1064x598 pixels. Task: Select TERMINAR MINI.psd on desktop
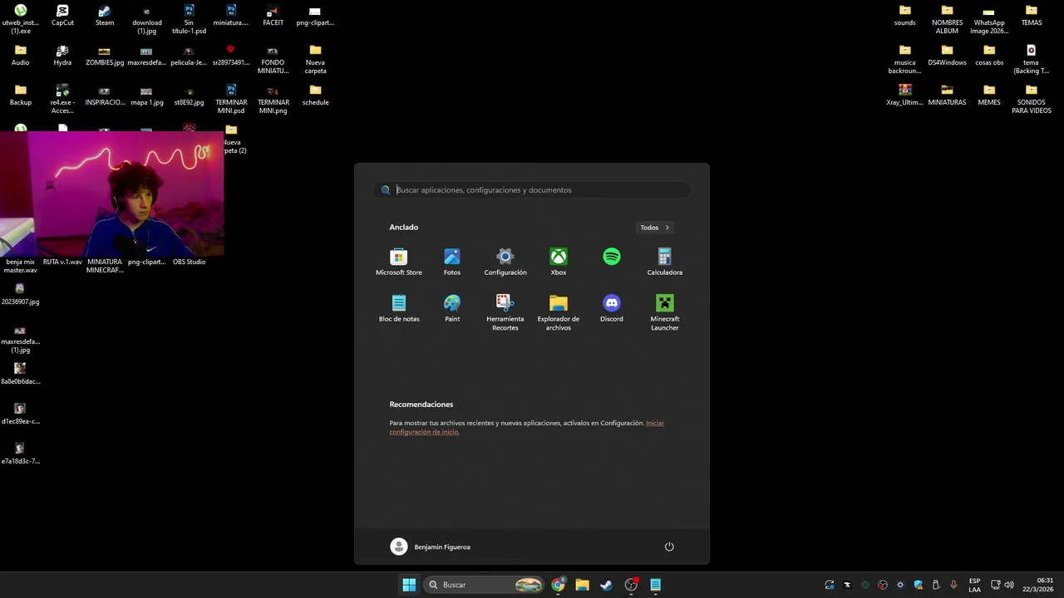[x=231, y=99]
